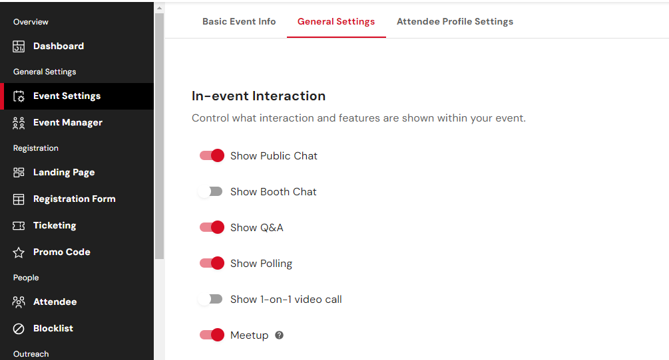
Task: Open the Promo Code star icon
Action: [x=19, y=252]
